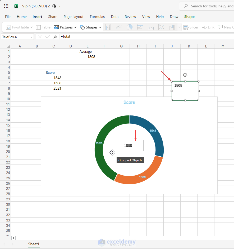Open the Formulas tab
Viewport: 234px width, 251px height.
click(x=97, y=17)
